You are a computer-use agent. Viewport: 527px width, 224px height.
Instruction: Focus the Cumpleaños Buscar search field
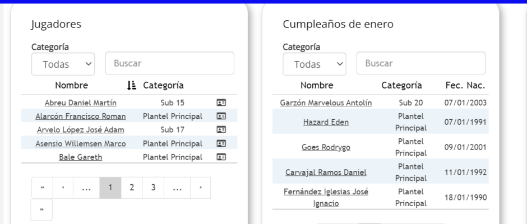(421, 63)
